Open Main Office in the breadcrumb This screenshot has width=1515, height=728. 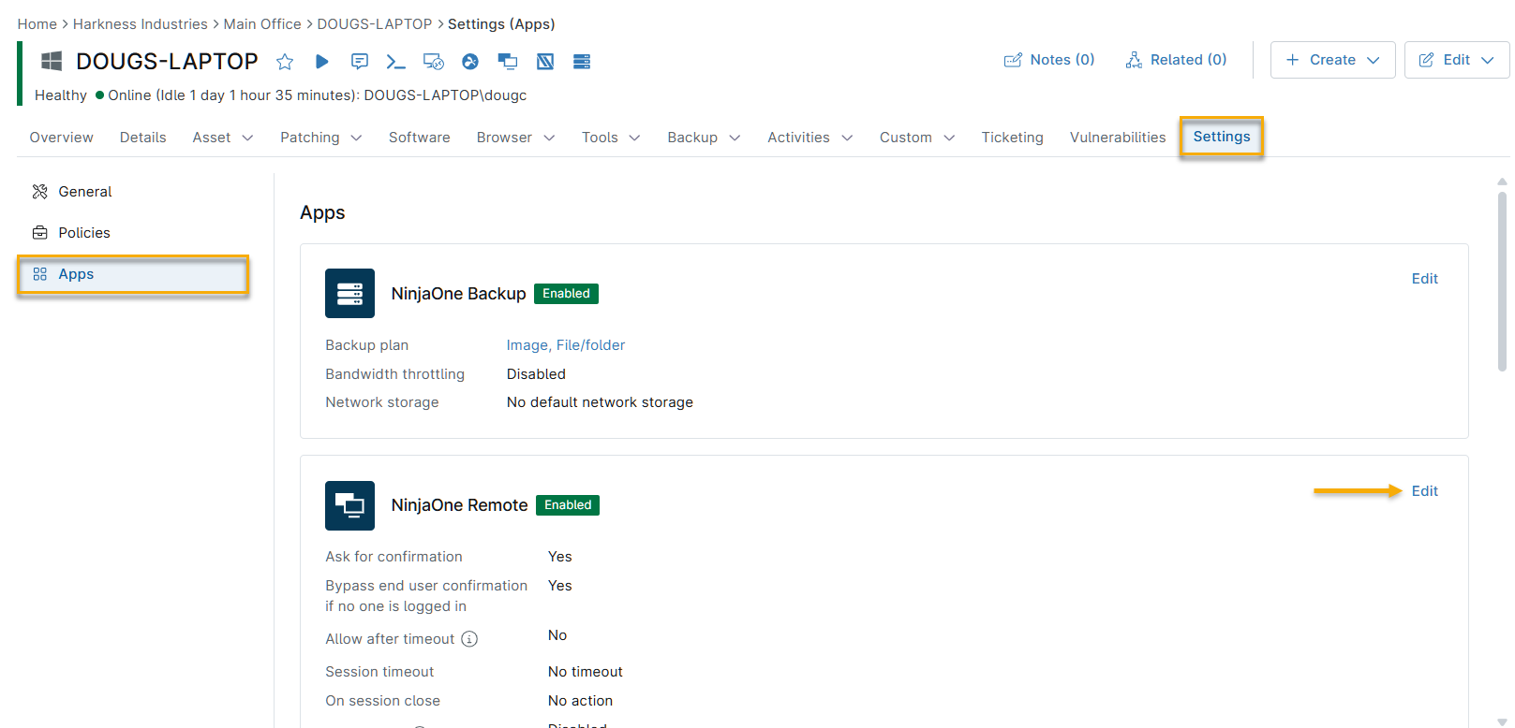coord(262,24)
